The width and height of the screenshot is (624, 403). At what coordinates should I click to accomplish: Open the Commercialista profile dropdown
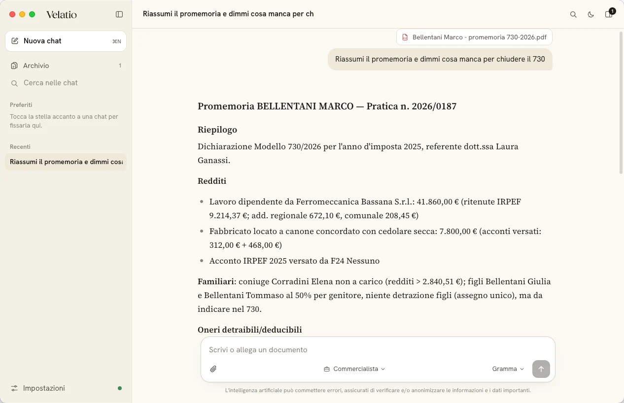(354, 369)
